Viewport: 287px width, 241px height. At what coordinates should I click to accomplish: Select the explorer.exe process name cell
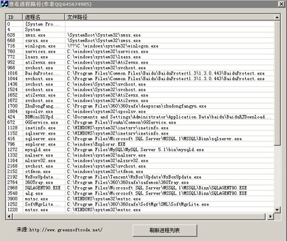pyautogui.click(x=40, y=144)
